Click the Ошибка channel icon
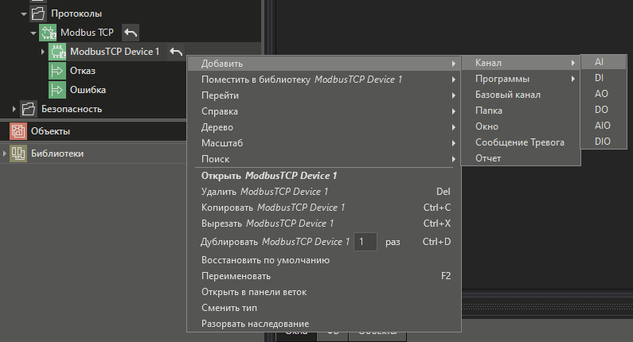Viewport: 633px width, 342px height. pos(58,90)
